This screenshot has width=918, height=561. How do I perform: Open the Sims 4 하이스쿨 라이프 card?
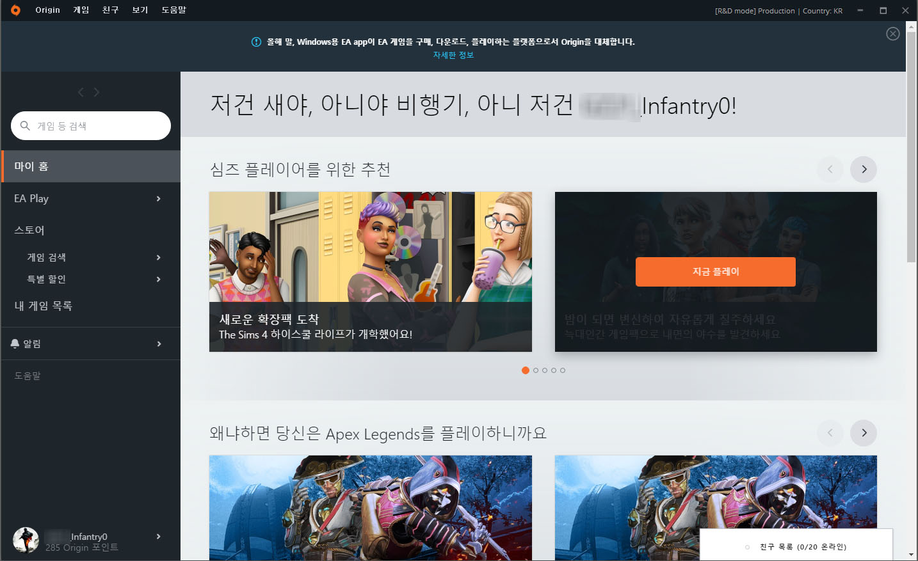pos(371,272)
